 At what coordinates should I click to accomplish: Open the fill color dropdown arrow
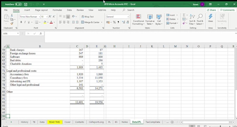pos(48,22)
